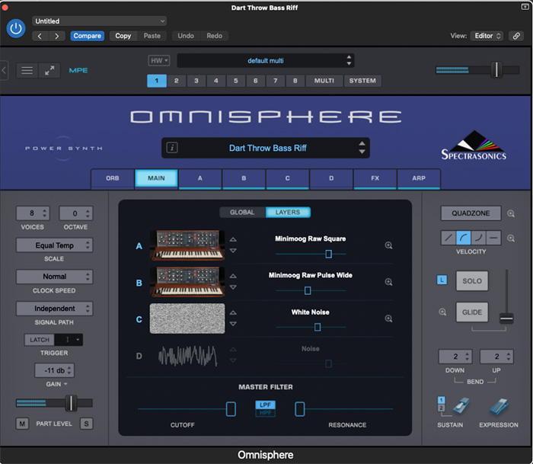Click the Copy button
The height and width of the screenshot is (464, 533).
tap(123, 36)
